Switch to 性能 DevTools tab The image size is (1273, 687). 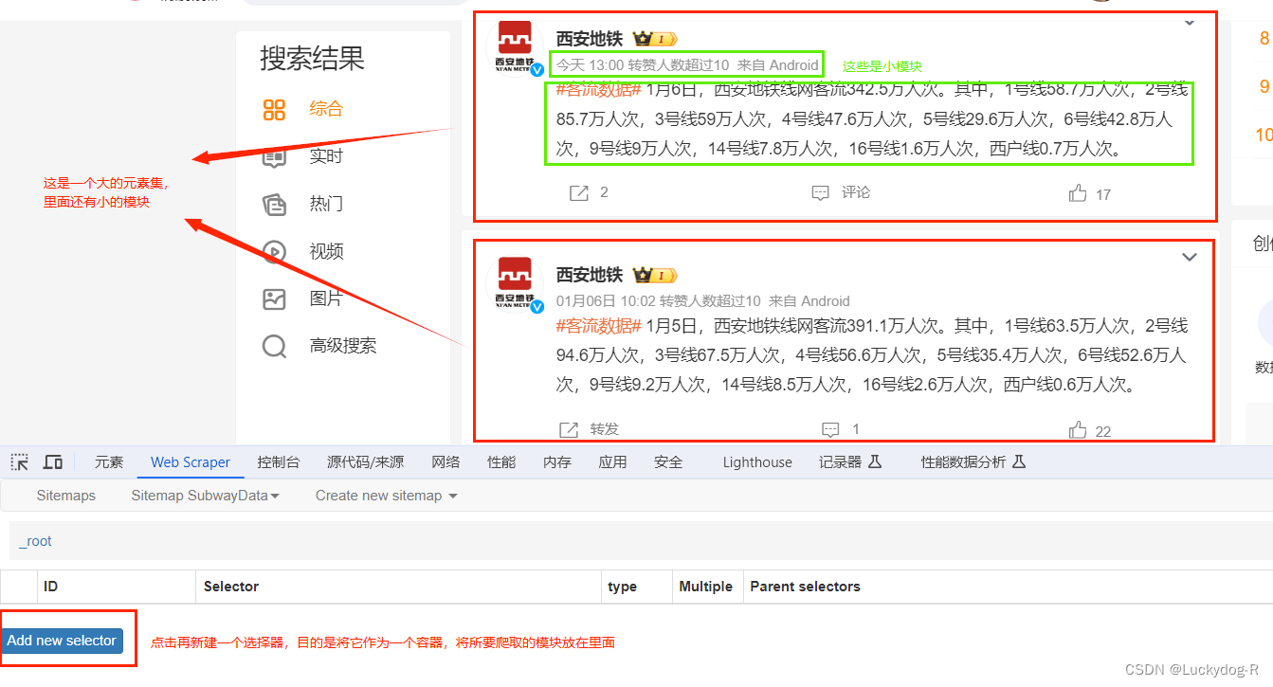(x=501, y=462)
